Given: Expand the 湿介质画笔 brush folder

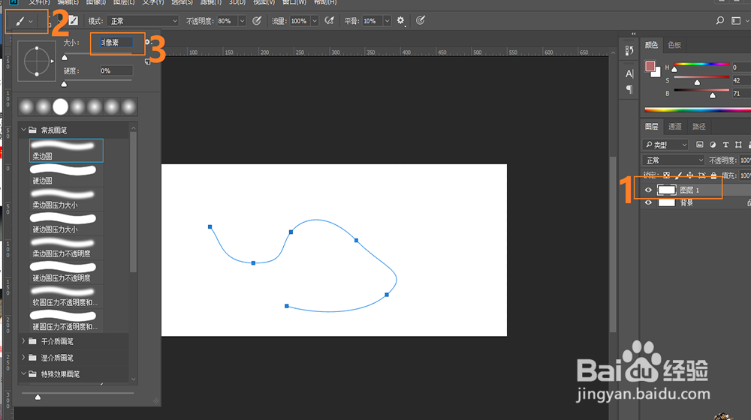Looking at the screenshot, I should pyautogui.click(x=23, y=357).
